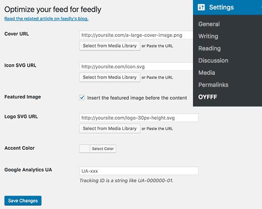Click the Google Analytics UA field
This screenshot has height=209, width=262.
[139, 171]
